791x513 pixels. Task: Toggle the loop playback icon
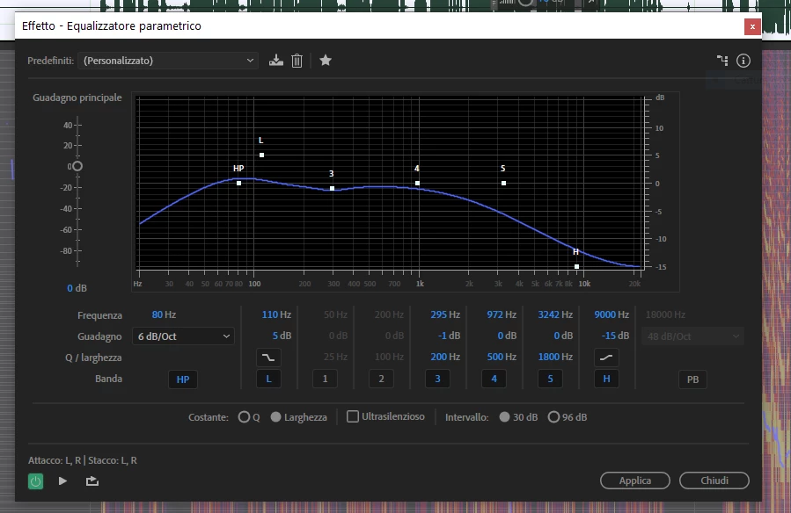point(92,480)
